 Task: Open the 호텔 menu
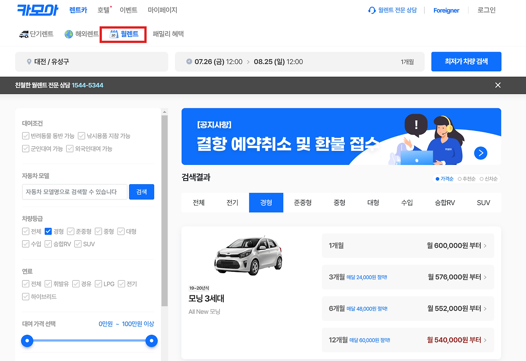pyautogui.click(x=104, y=10)
